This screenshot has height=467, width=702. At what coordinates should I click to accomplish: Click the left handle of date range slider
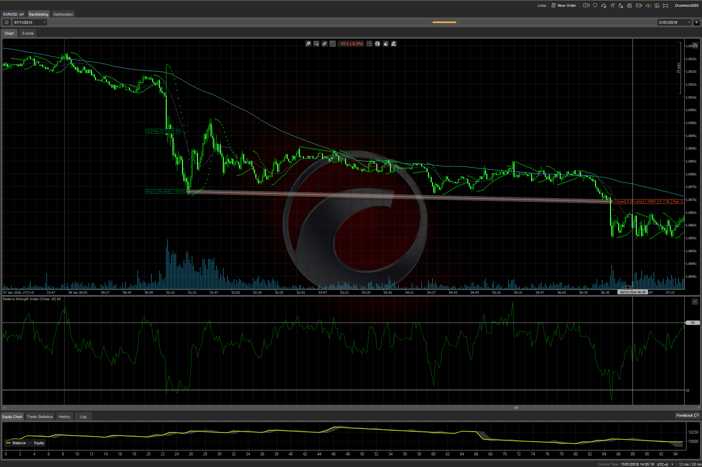[431, 22]
